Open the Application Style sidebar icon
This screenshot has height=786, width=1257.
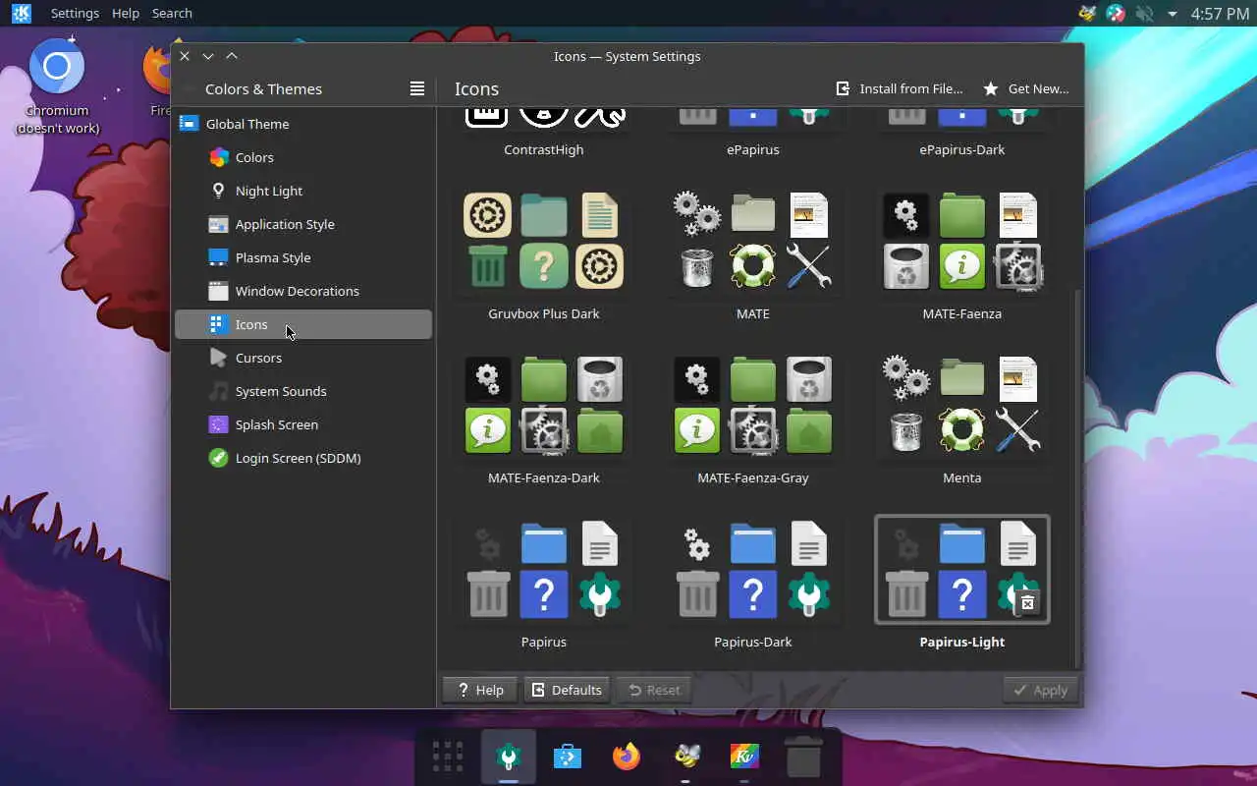(219, 224)
